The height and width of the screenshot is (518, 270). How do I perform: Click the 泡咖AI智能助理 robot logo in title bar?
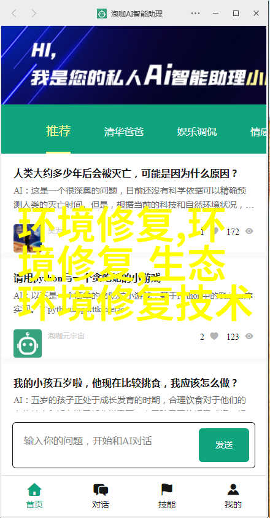(102, 14)
